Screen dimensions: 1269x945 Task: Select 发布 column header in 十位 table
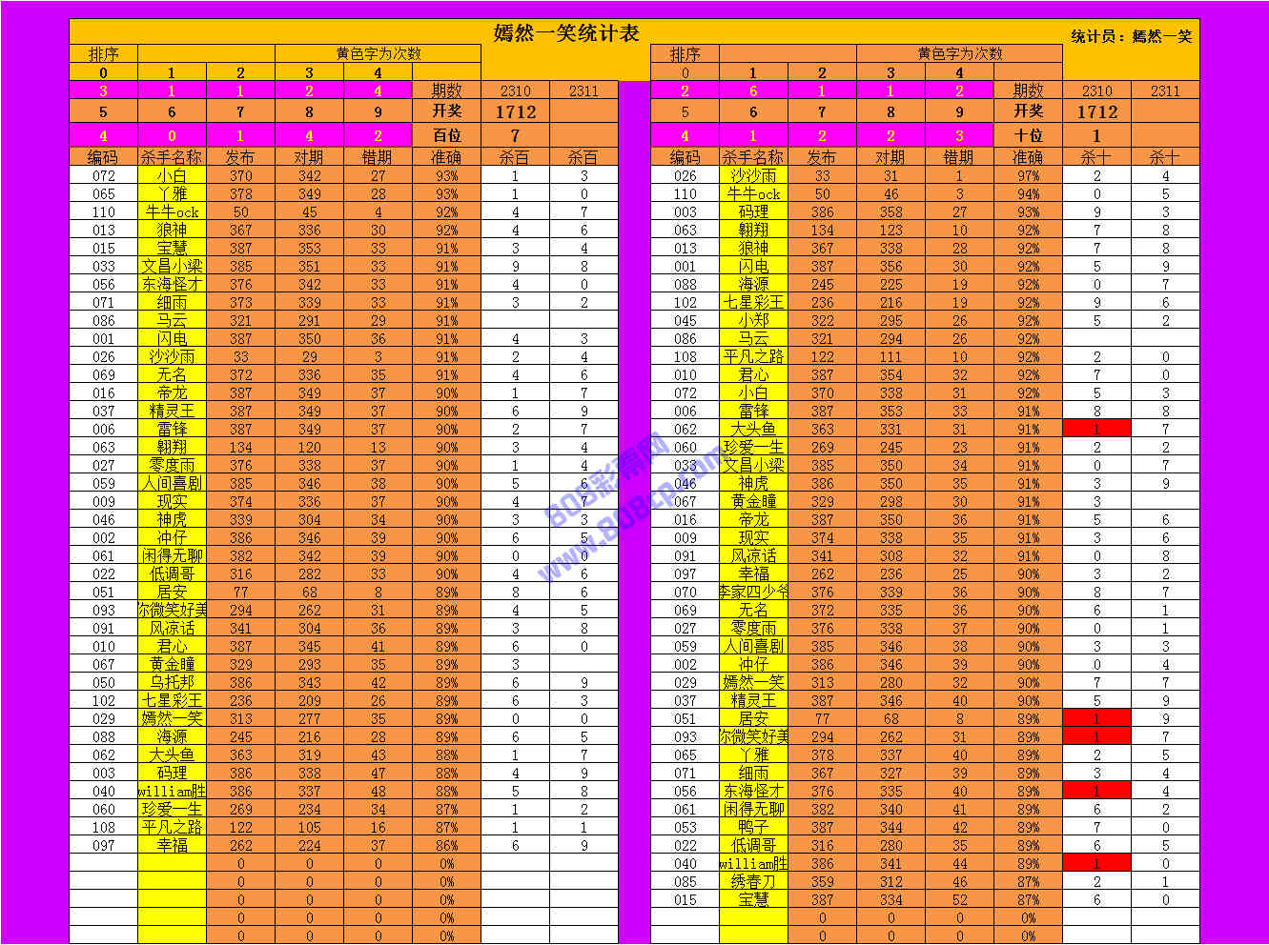[x=822, y=157]
